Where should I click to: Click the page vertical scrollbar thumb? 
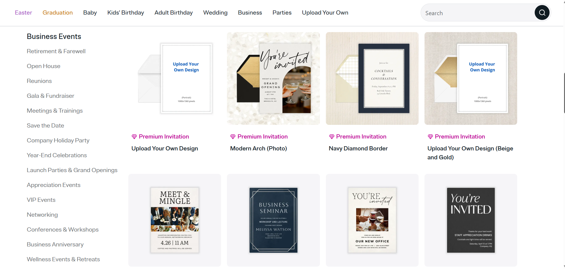tap(564, 93)
